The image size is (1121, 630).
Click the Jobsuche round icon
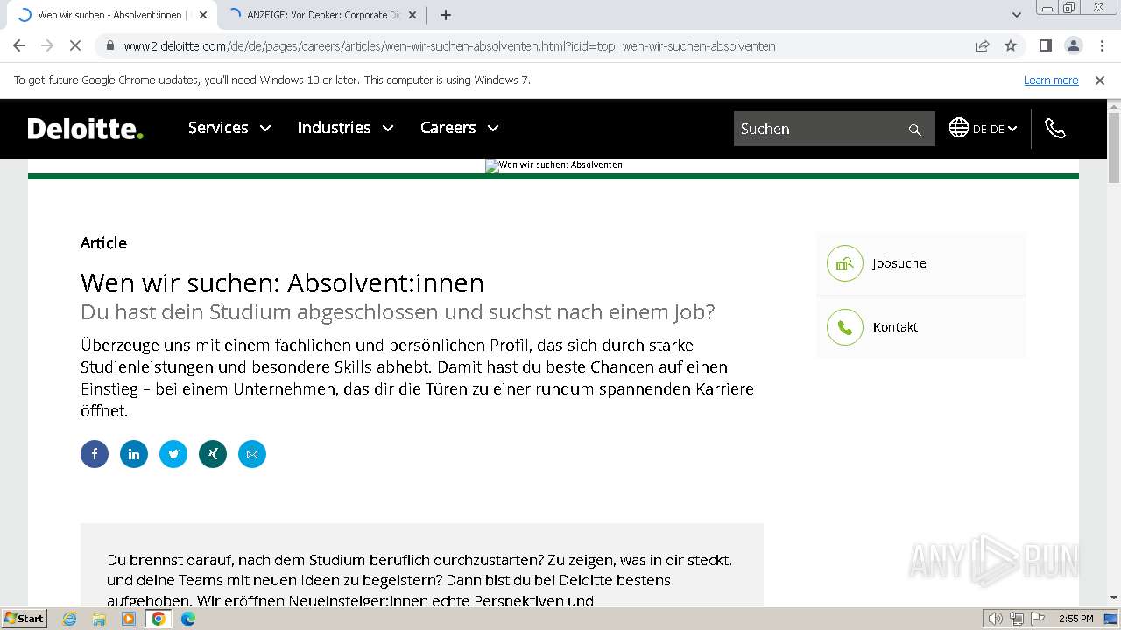(845, 263)
